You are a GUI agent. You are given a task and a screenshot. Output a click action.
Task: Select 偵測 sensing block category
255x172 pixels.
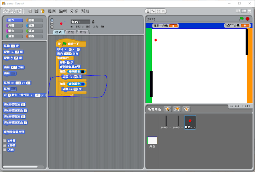pyautogui.click(x=35, y=25)
